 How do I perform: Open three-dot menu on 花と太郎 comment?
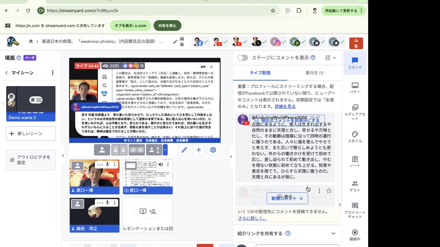tap(319, 191)
